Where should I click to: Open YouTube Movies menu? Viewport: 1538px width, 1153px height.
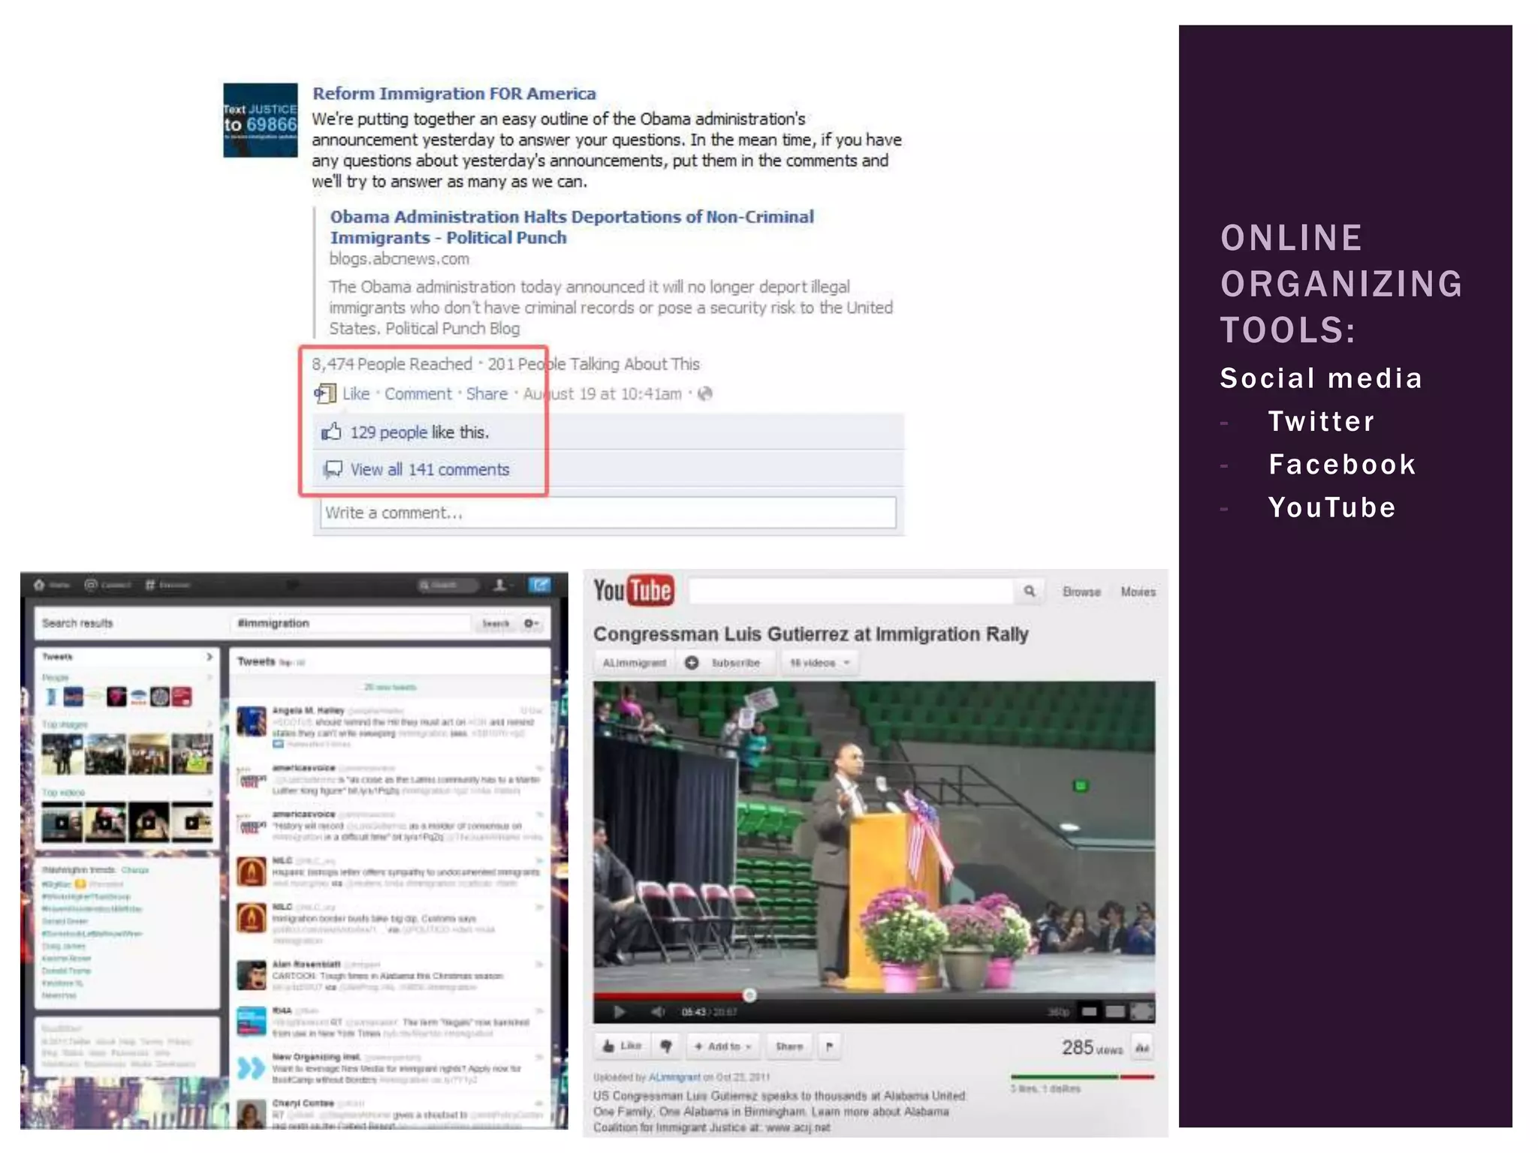click(x=1138, y=592)
